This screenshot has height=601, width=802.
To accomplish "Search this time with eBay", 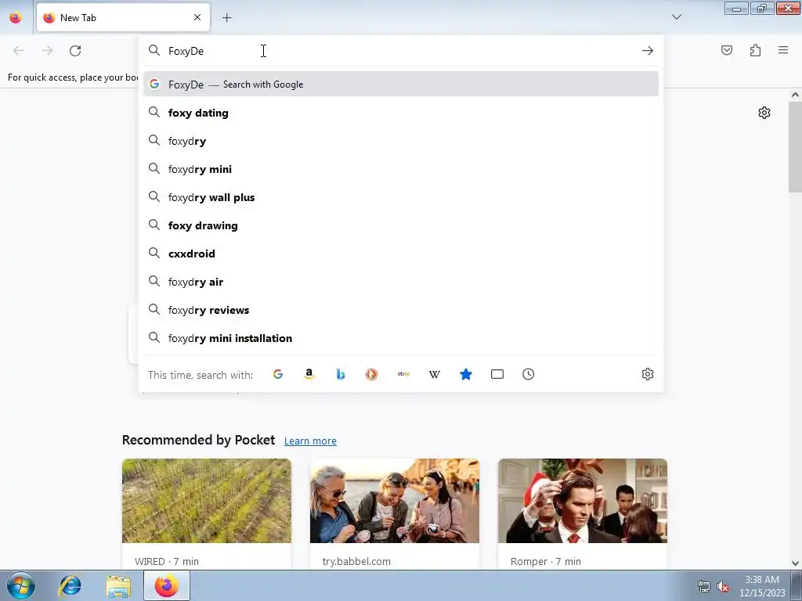I will tap(403, 374).
